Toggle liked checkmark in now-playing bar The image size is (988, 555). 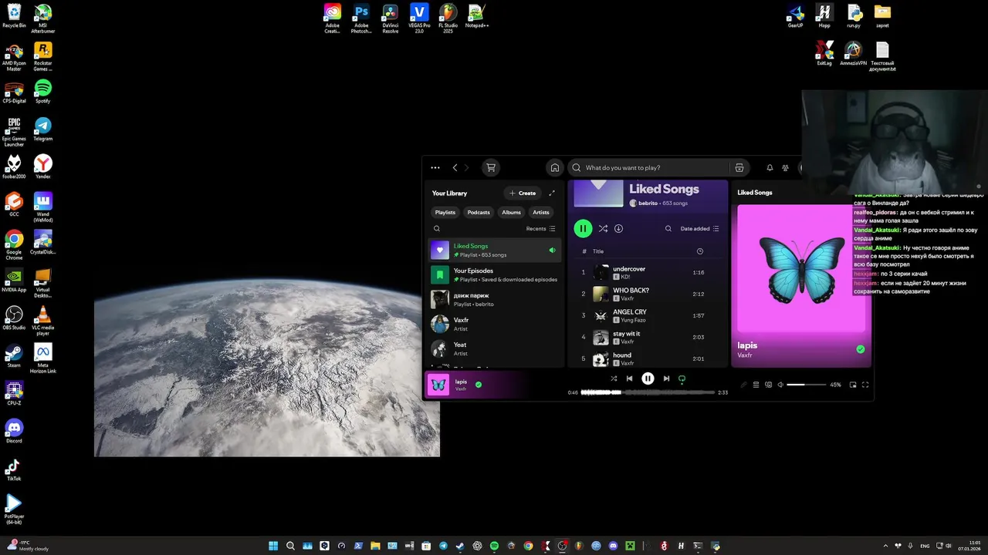[479, 384]
